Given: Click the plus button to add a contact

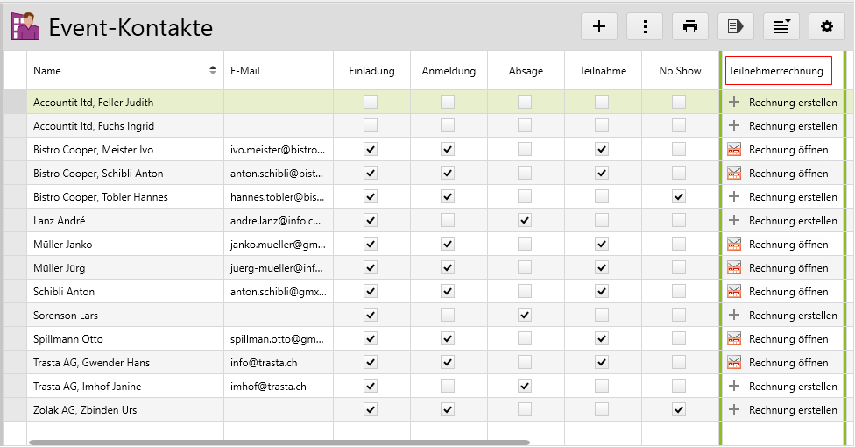Looking at the screenshot, I should pos(599,26).
